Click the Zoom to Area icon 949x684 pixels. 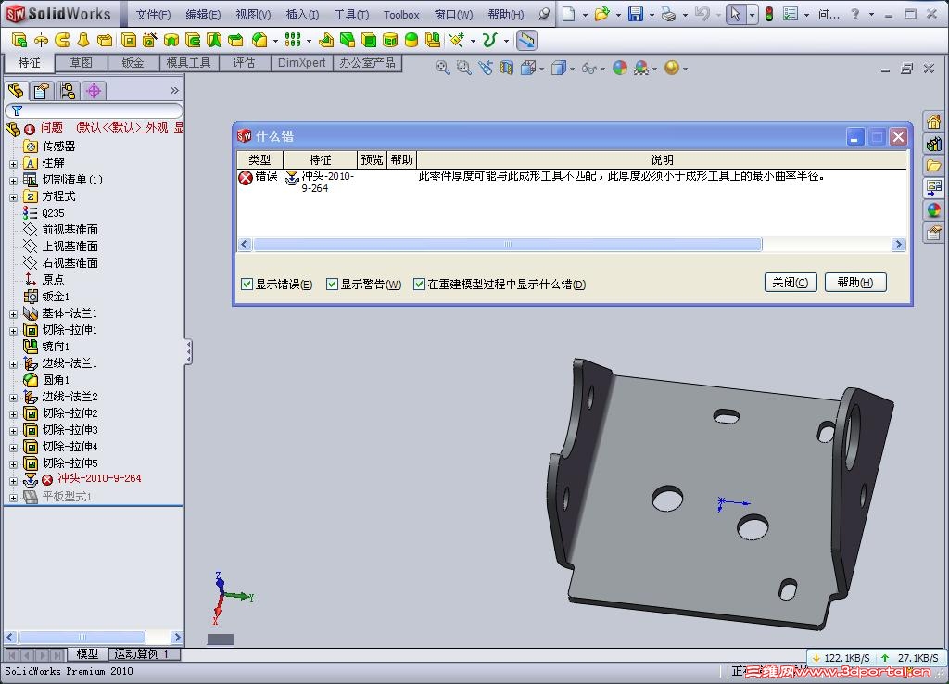(463, 68)
